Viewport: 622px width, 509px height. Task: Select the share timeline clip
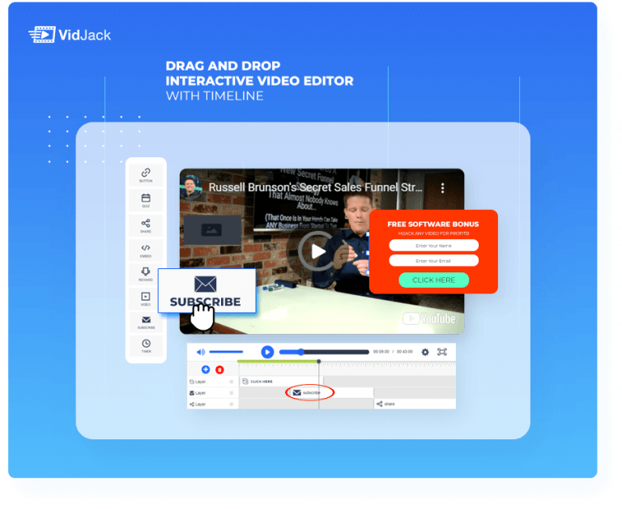tap(415, 404)
